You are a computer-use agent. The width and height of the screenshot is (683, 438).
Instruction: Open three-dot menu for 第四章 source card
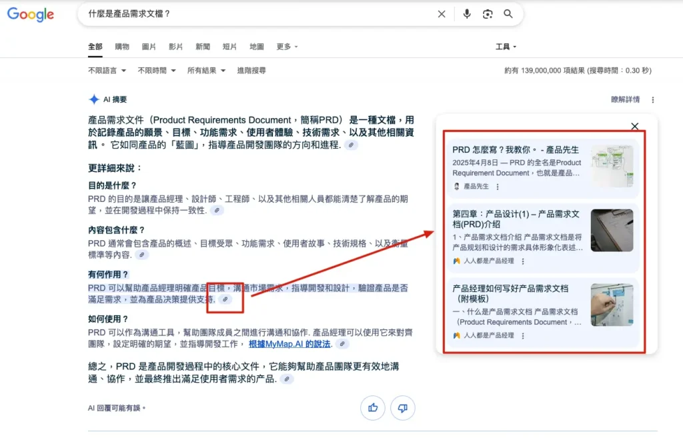[x=523, y=261]
